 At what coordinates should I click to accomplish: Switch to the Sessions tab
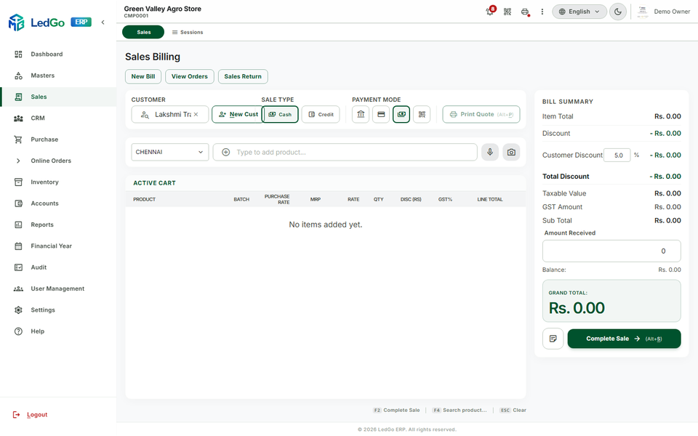click(188, 32)
